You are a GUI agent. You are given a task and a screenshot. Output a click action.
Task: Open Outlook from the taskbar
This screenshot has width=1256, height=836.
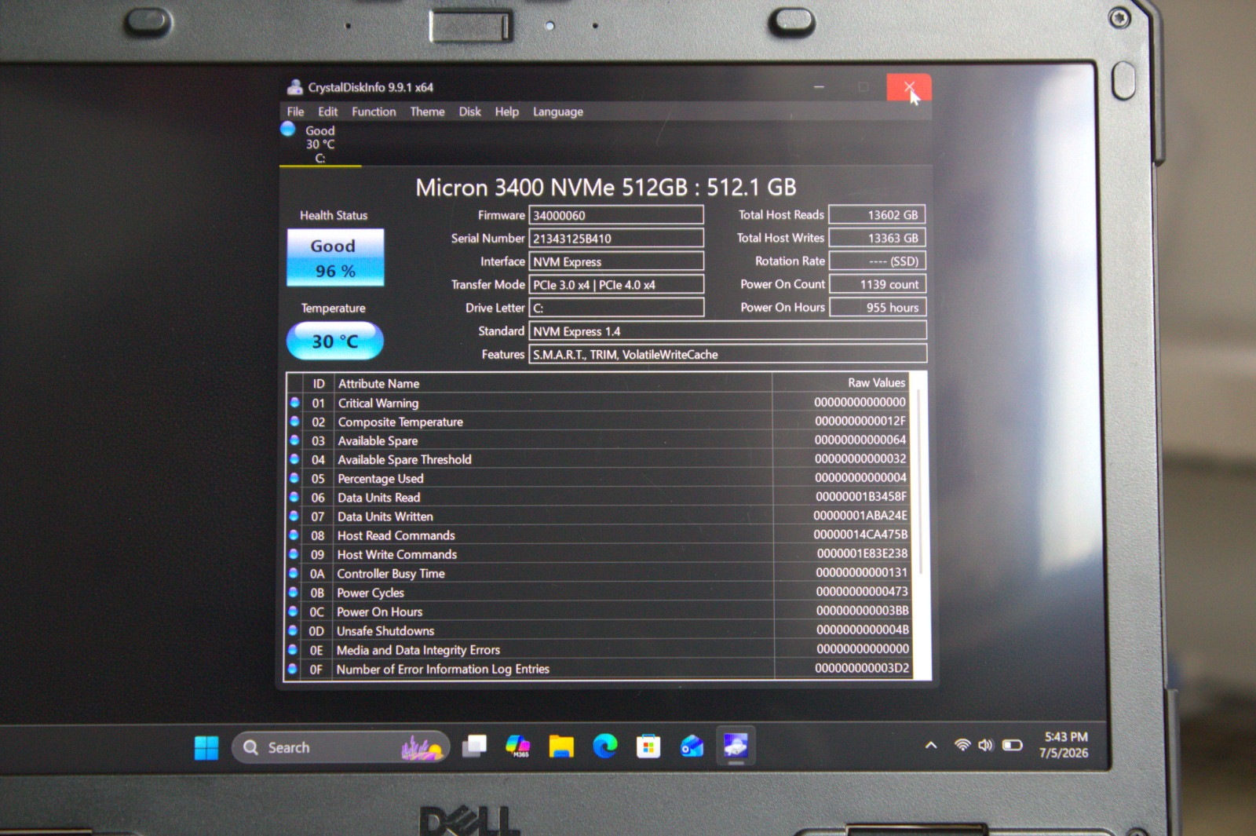coord(692,746)
